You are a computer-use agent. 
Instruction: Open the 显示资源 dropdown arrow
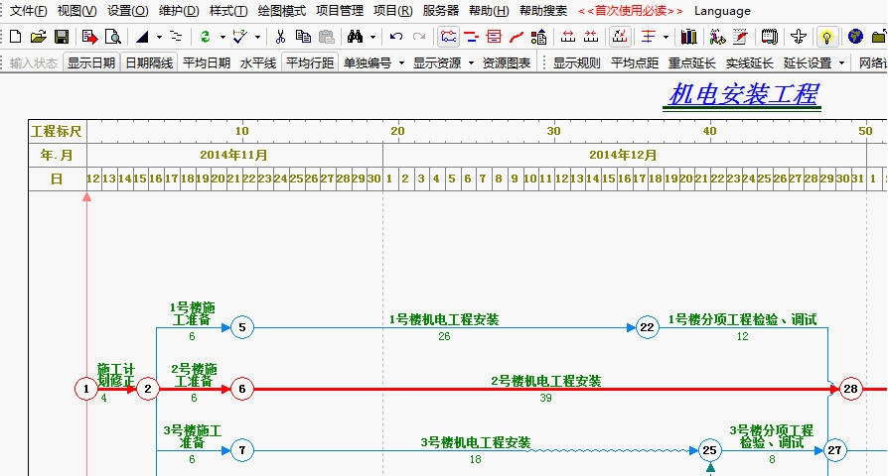(471, 62)
